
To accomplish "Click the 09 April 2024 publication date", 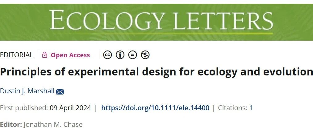I will pos(70,108).
